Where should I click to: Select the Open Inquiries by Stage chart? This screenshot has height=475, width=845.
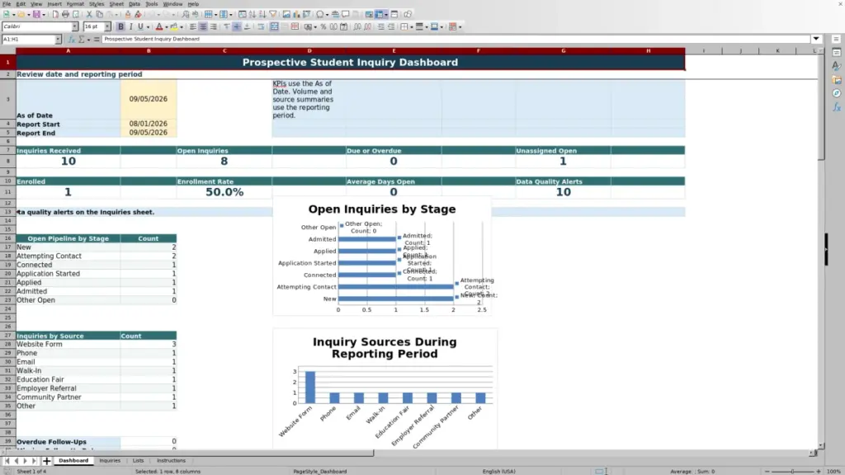coord(382,256)
